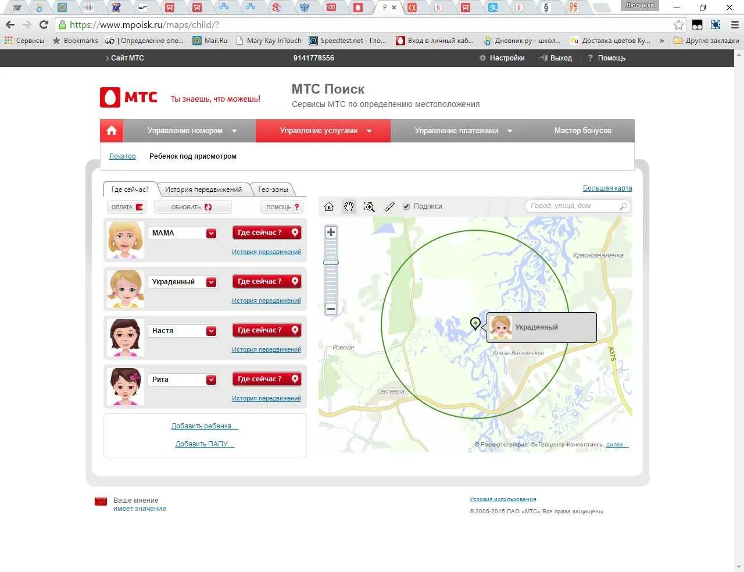
Task: Open the Mail.Ru bookmark
Action: [x=210, y=41]
